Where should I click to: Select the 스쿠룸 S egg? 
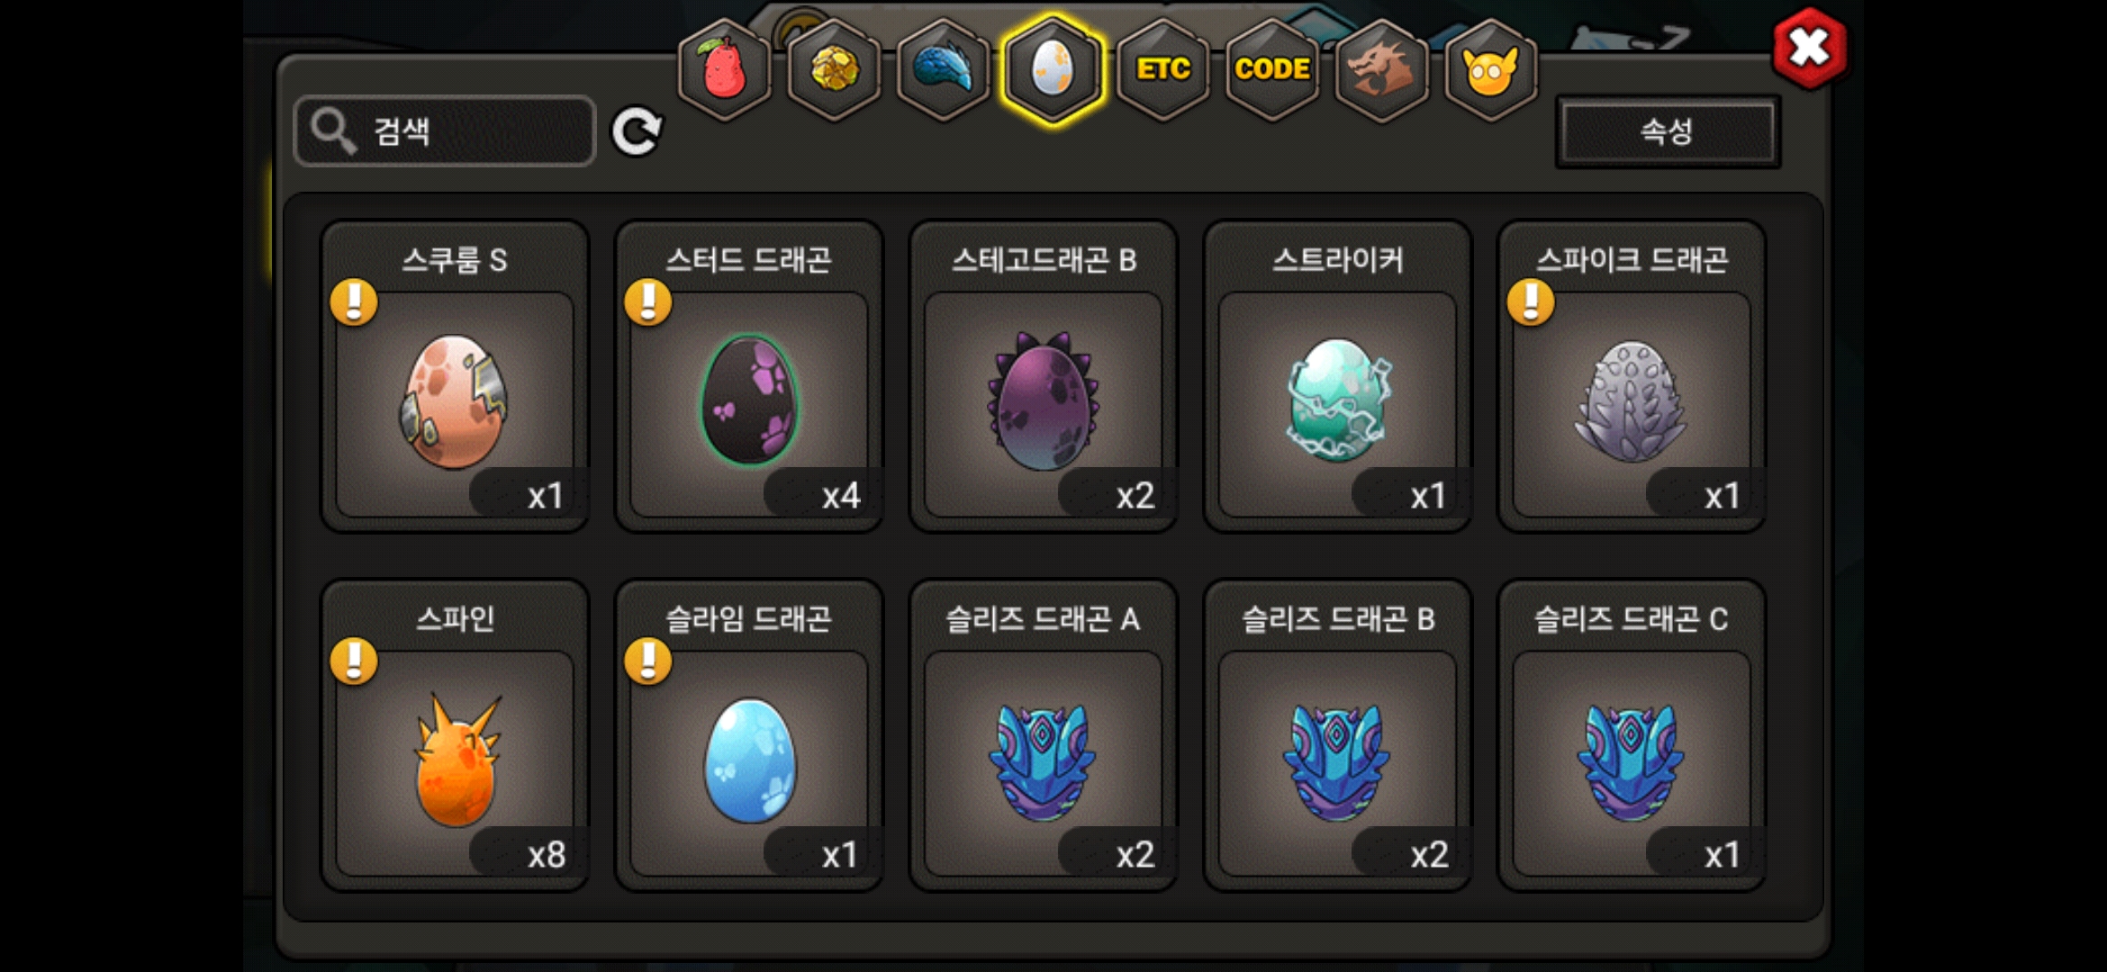click(x=455, y=376)
